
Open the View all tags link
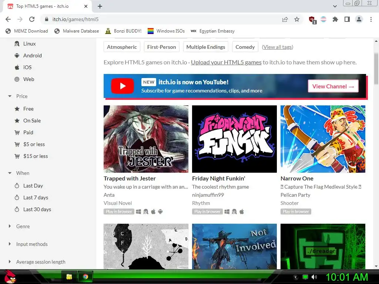click(x=278, y=47)
